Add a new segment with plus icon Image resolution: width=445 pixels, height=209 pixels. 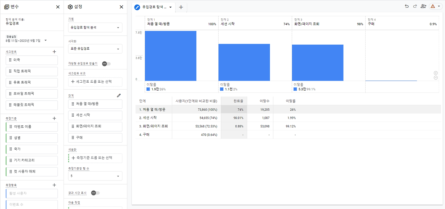click(x=54, y=52)
